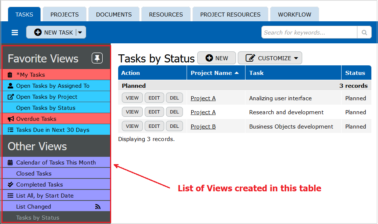The image size is (378, 224).
Task: Click the person icon for Open Tasks by Assigned To
Action: 10,86
